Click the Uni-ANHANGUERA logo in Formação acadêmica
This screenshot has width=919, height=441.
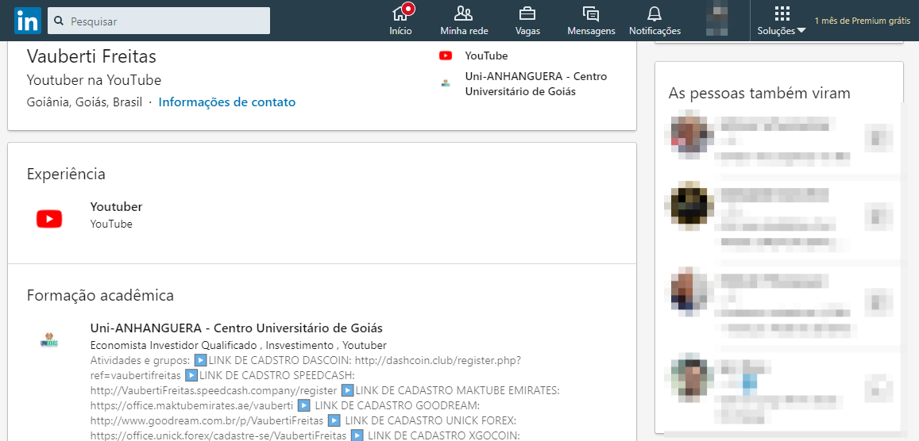(x=49, y=339)
